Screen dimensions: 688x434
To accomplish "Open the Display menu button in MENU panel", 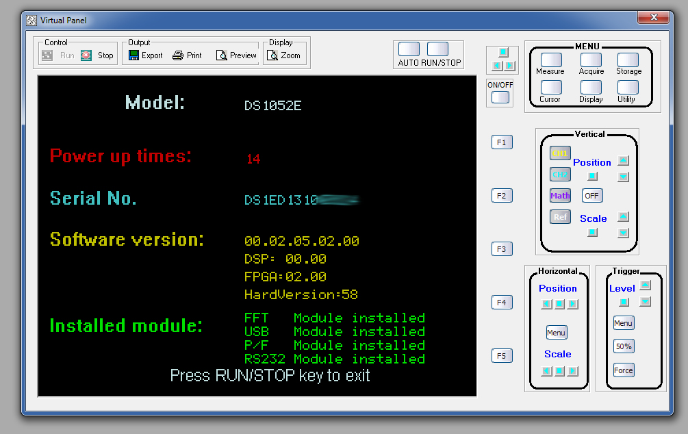I will click(x=591, y=88).
